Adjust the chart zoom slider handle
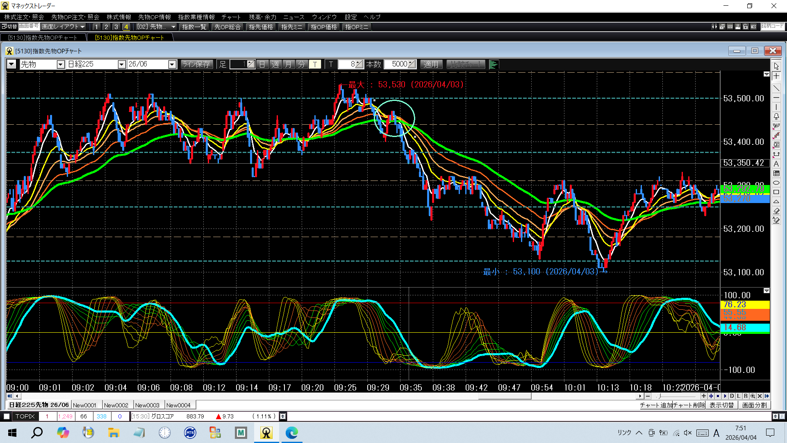The width and height of the screenshot is (787, 443). coord(659,396)
